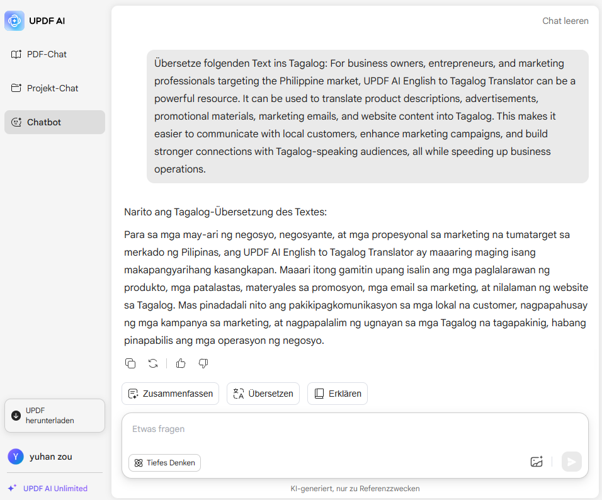Click the download arrow icon in UPDF herunterladen
This screenshot has height=500, width=602.
tap(16, 416)
